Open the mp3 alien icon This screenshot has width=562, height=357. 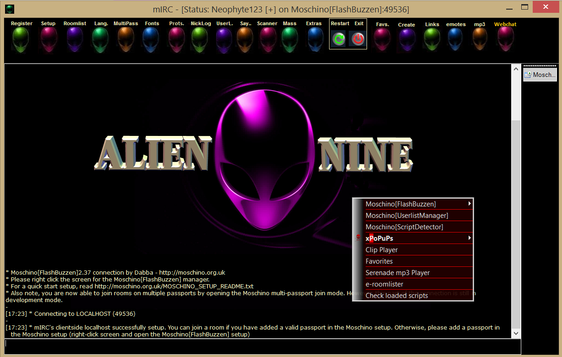tap(480, 39)
